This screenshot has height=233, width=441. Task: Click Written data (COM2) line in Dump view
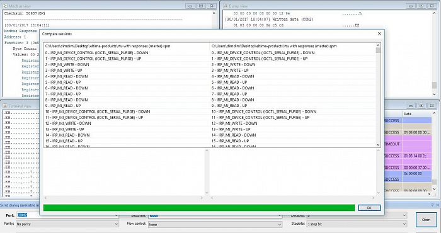269,19
